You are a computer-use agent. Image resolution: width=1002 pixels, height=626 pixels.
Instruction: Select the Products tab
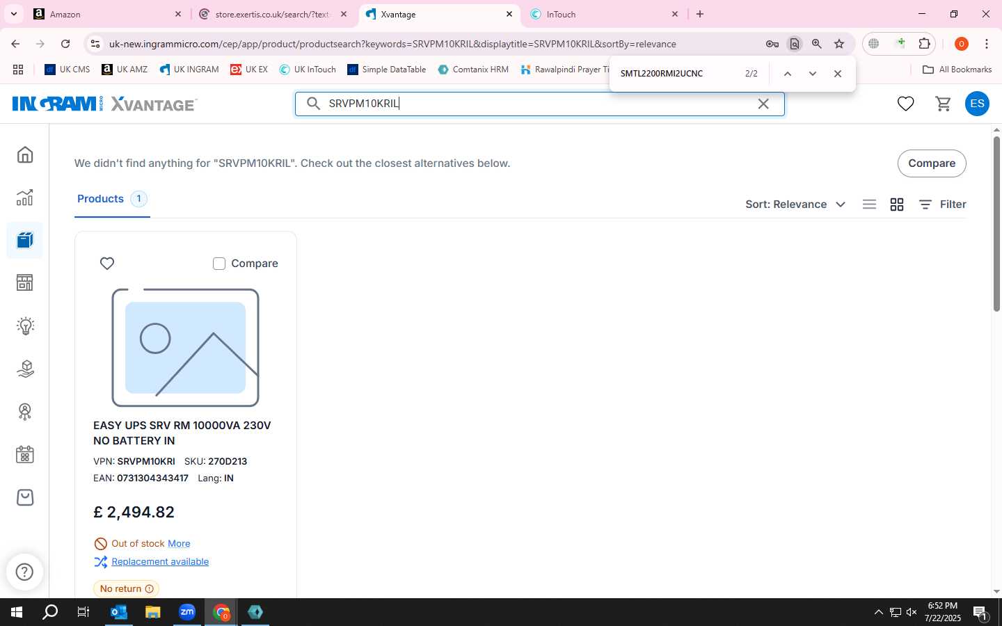click(x=112, y=199)
